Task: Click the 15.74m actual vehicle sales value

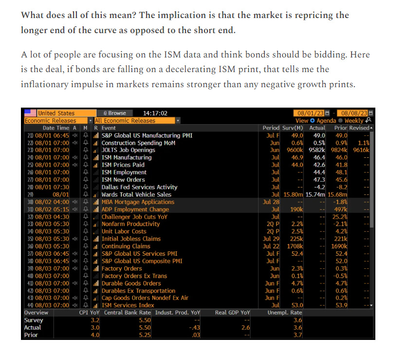Action: click(x=315, y=194)
